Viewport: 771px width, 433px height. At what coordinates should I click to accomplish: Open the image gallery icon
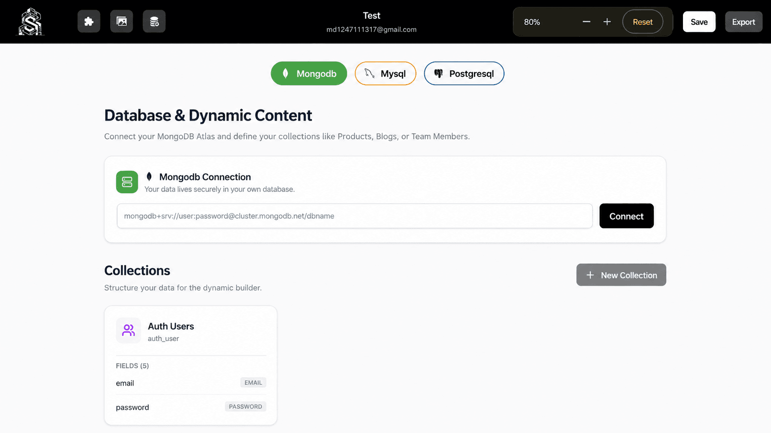(x=122, y=21)
